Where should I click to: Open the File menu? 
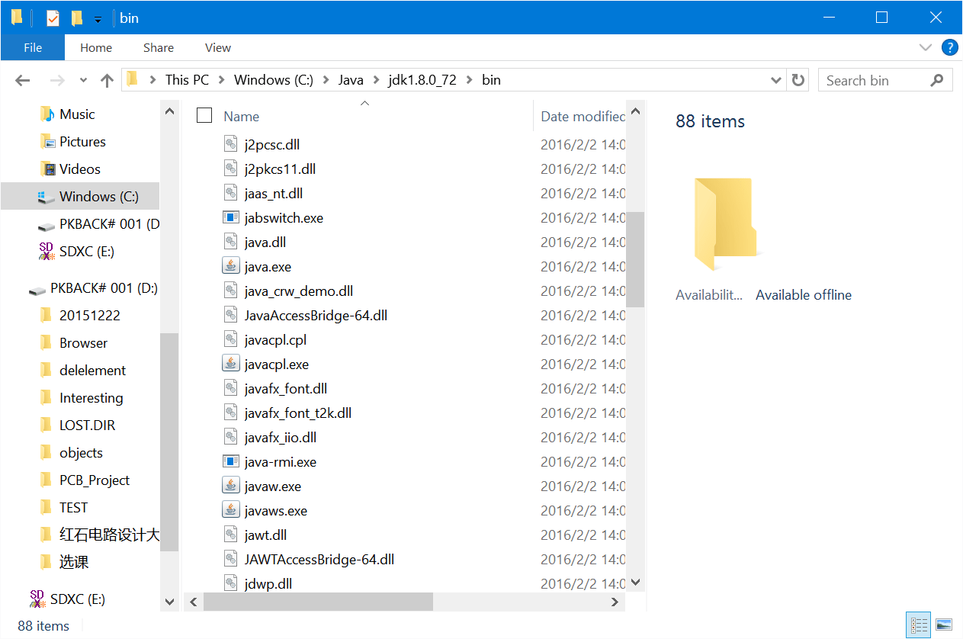click(x=33, y=47)
